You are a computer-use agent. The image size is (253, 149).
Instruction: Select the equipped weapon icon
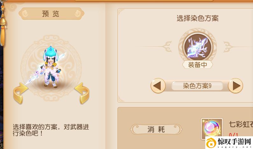point(198,47)
